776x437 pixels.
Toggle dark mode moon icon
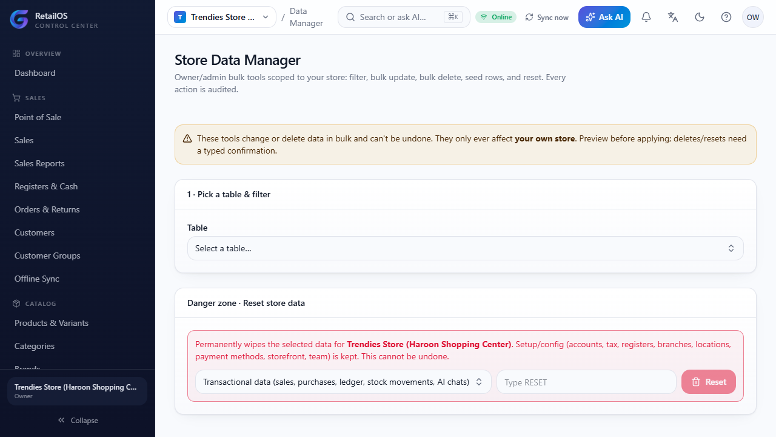(700, 17)
